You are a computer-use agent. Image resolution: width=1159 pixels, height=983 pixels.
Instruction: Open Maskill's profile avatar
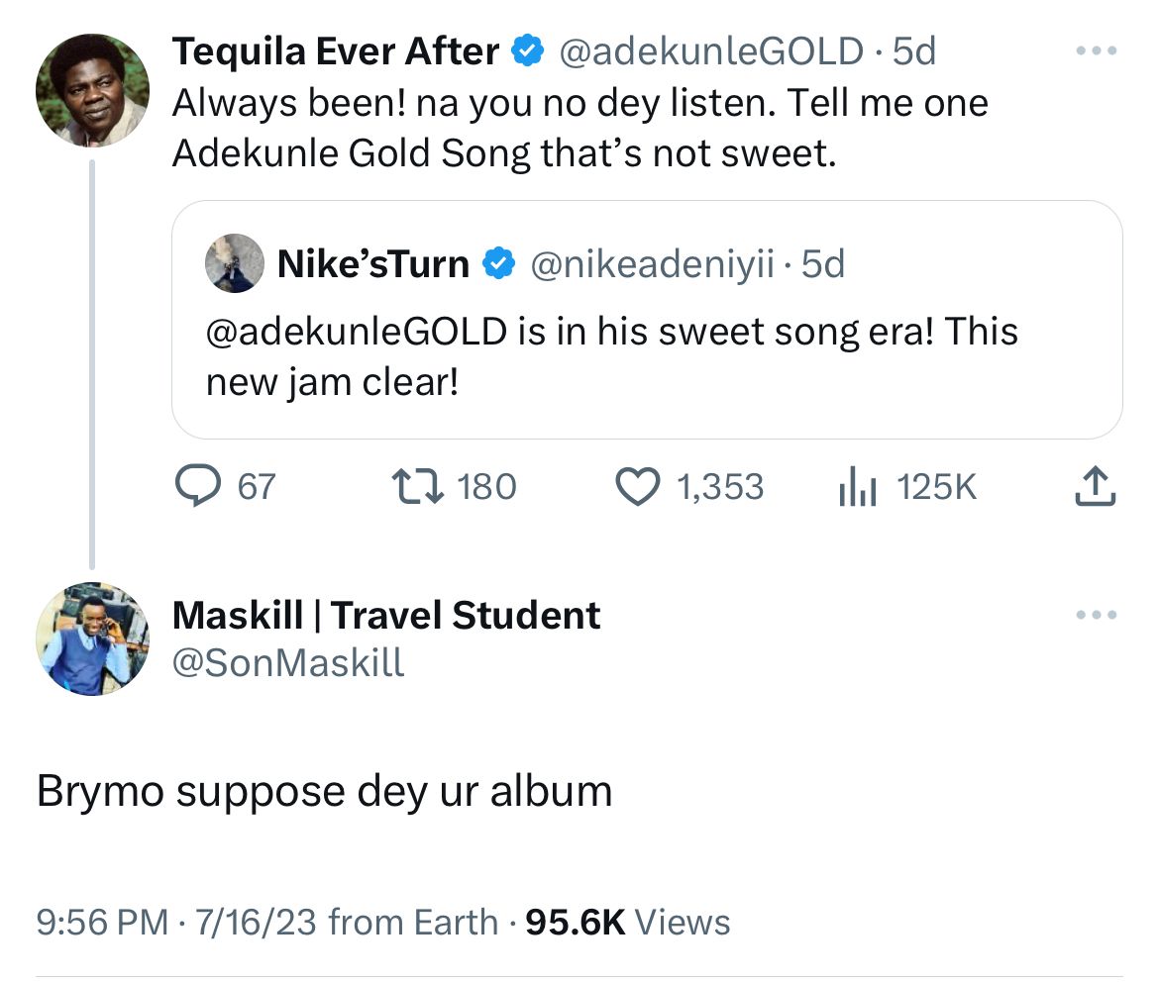[x=92, y=639]
